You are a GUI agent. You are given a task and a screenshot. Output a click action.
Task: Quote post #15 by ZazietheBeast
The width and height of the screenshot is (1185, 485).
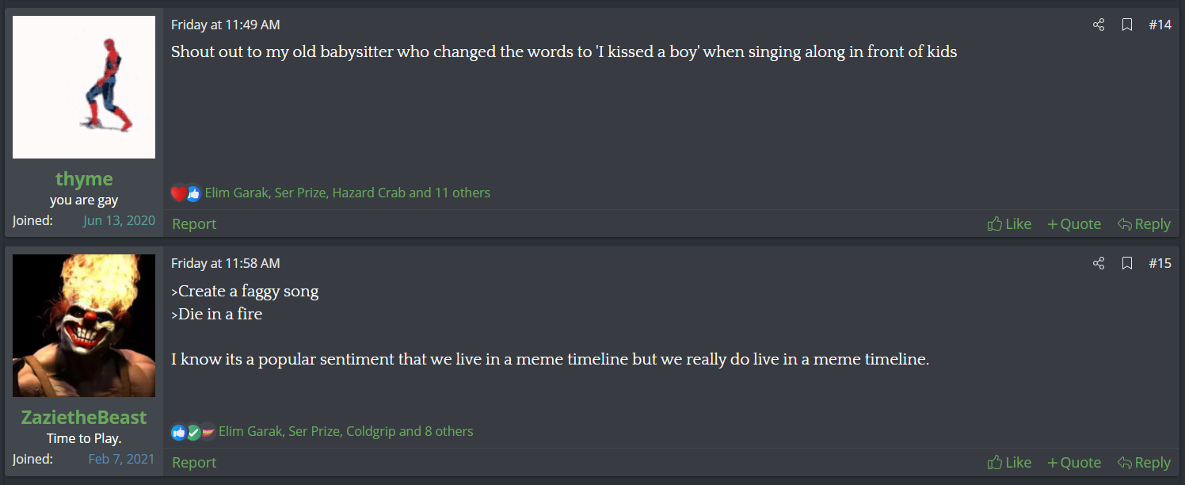[1074, 463]
